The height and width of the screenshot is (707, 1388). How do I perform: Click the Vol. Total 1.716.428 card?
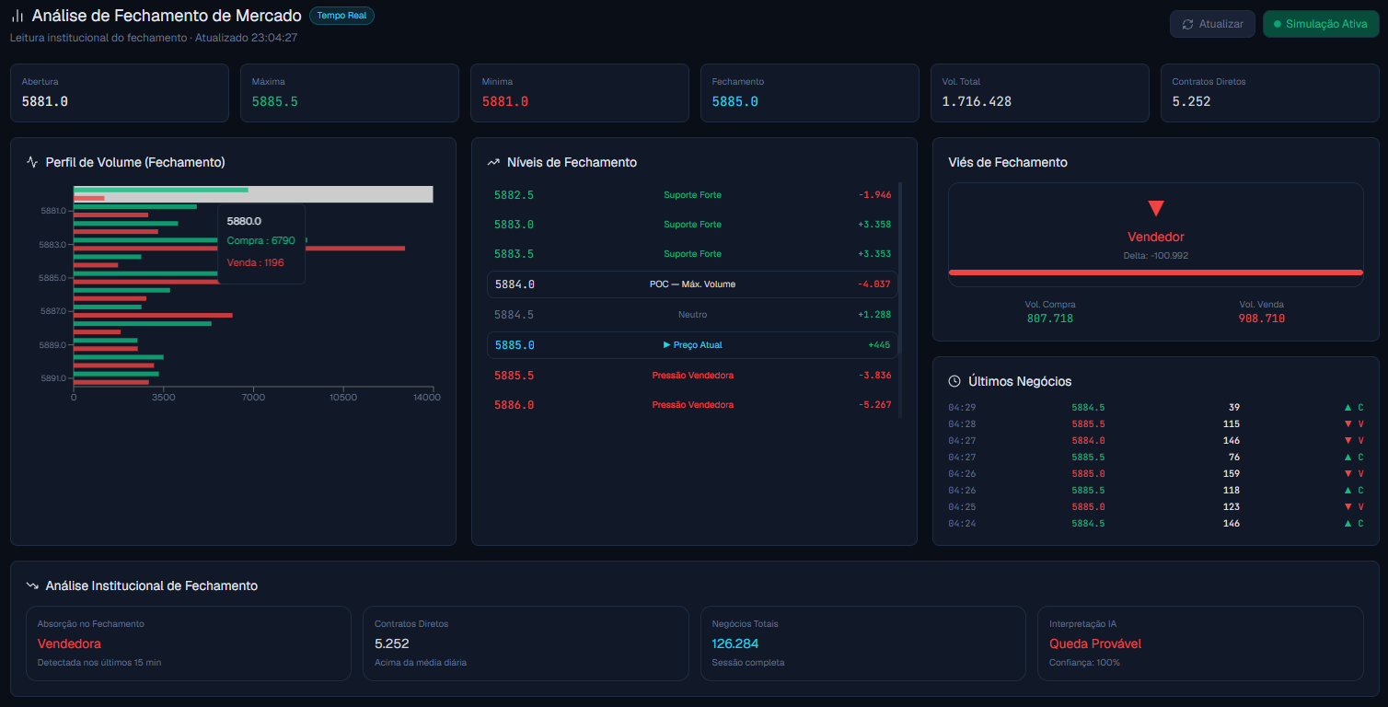pyautogui.click(x=1040, y=93)
